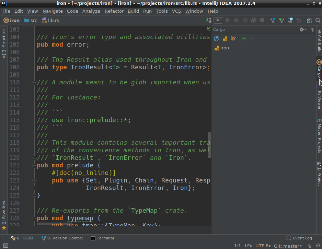Open the run configuration dropdown

point(218,20)
